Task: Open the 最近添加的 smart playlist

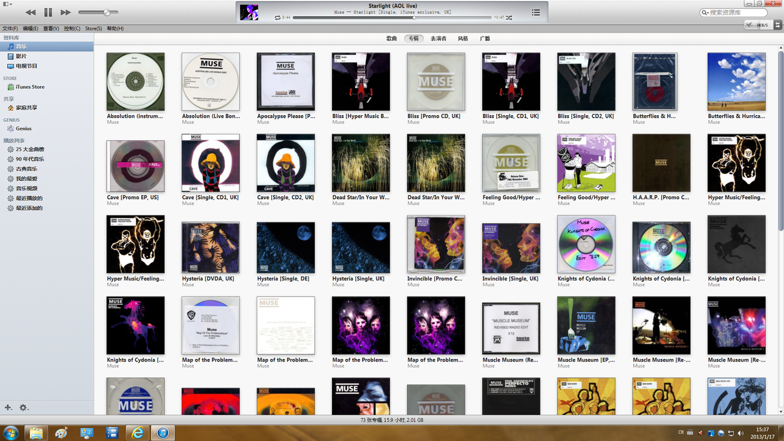Action: (47, 208)
